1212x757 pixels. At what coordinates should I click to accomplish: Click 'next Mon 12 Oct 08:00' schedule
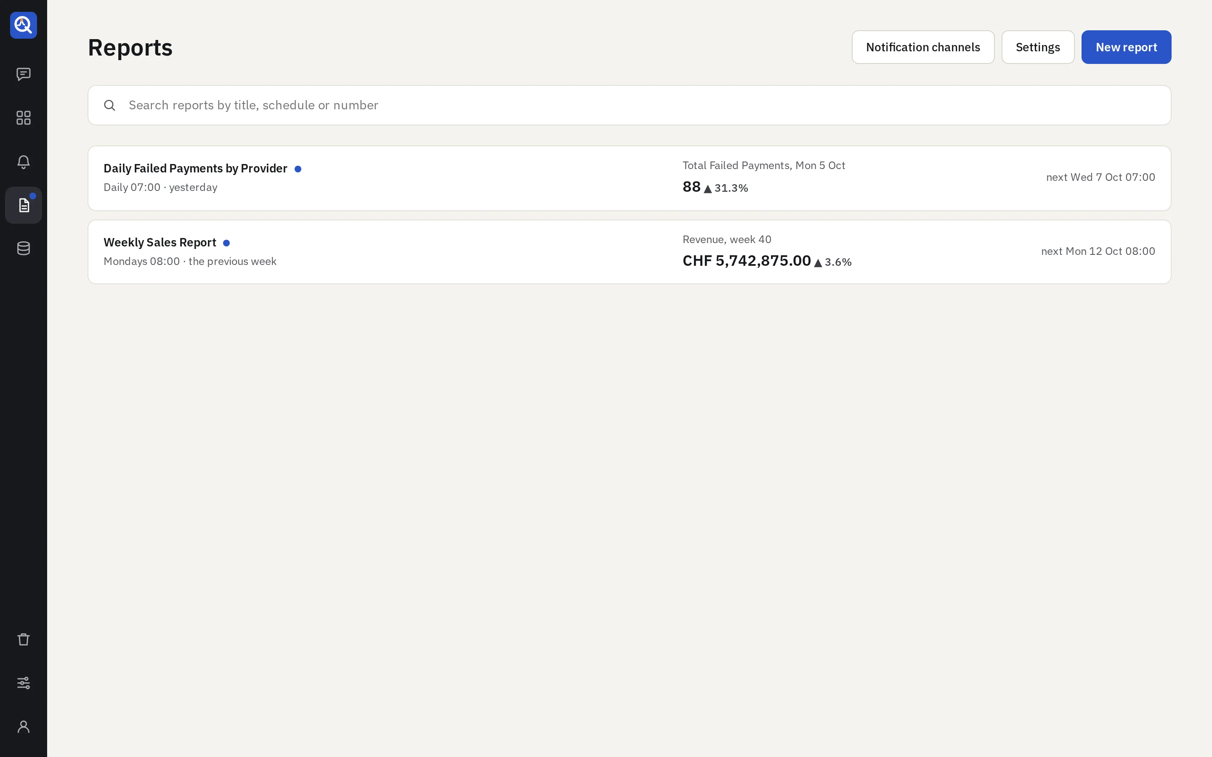point(1098,251)
